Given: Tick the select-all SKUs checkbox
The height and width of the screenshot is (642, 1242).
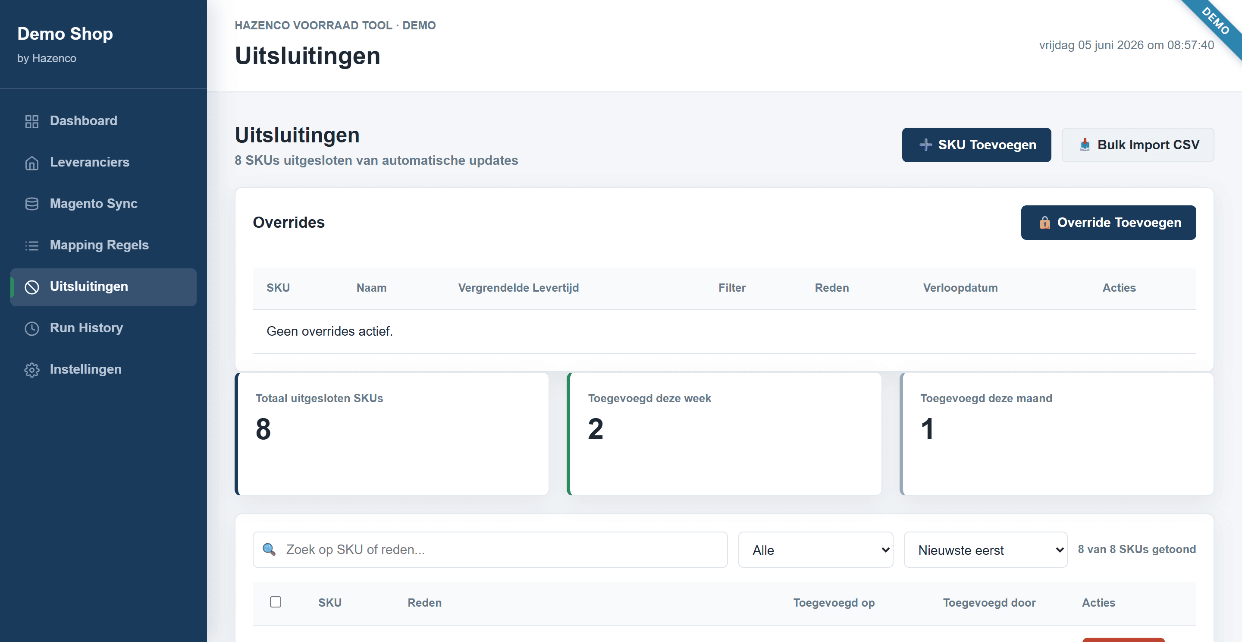Looking at the screenshot, I should coord(275,602).
